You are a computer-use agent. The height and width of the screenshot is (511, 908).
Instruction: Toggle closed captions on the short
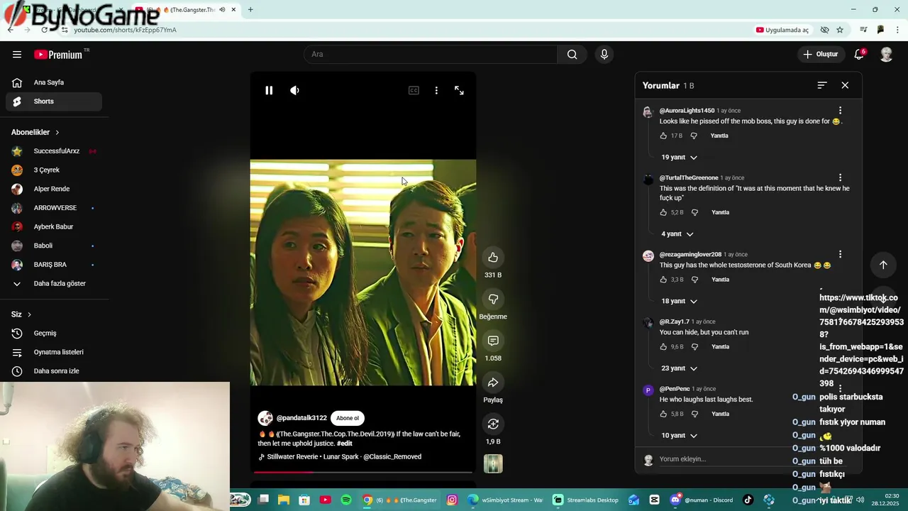414,91
